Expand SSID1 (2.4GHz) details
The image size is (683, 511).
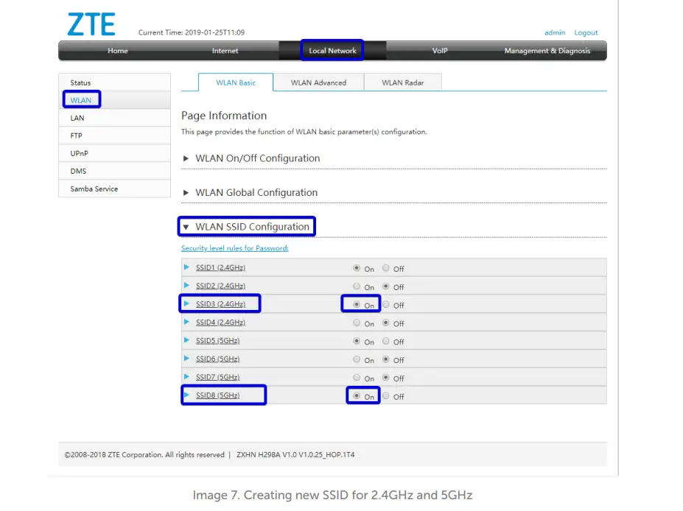[x=220, y=267]
